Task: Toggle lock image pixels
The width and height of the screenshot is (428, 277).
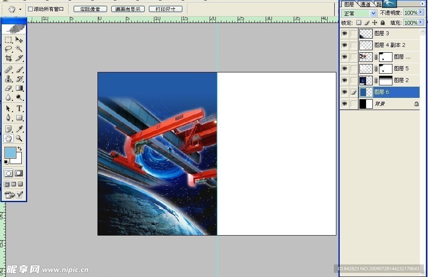Action: 367,23
